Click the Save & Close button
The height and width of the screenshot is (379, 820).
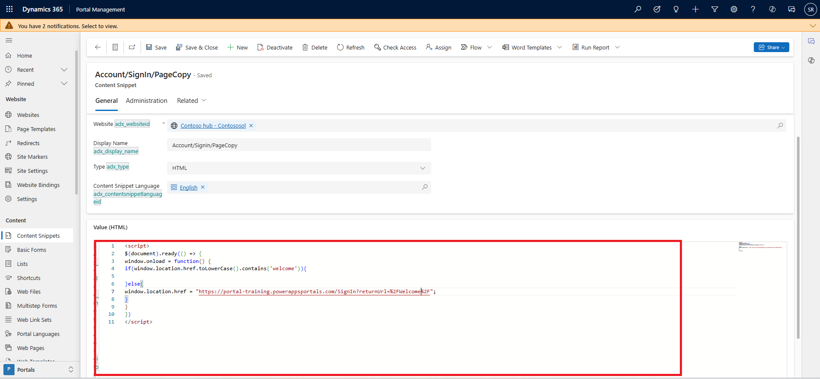(197, 47)
